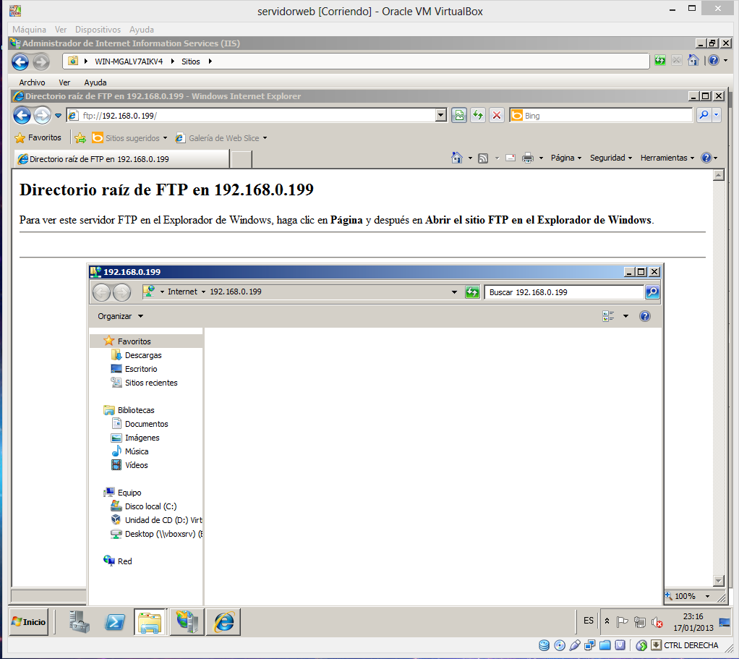Click the Bing search magnifier icon
The width and height of the screenshot is (739, 659).
(704, 115)
